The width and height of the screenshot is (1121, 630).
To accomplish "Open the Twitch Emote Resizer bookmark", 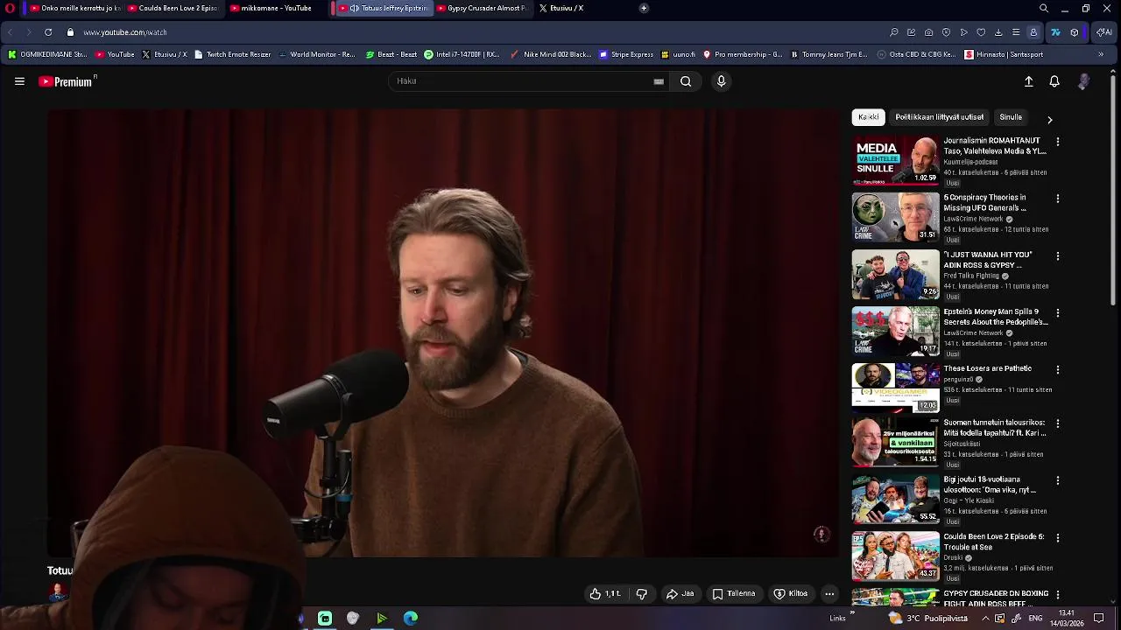I will (x=232, y=54).
